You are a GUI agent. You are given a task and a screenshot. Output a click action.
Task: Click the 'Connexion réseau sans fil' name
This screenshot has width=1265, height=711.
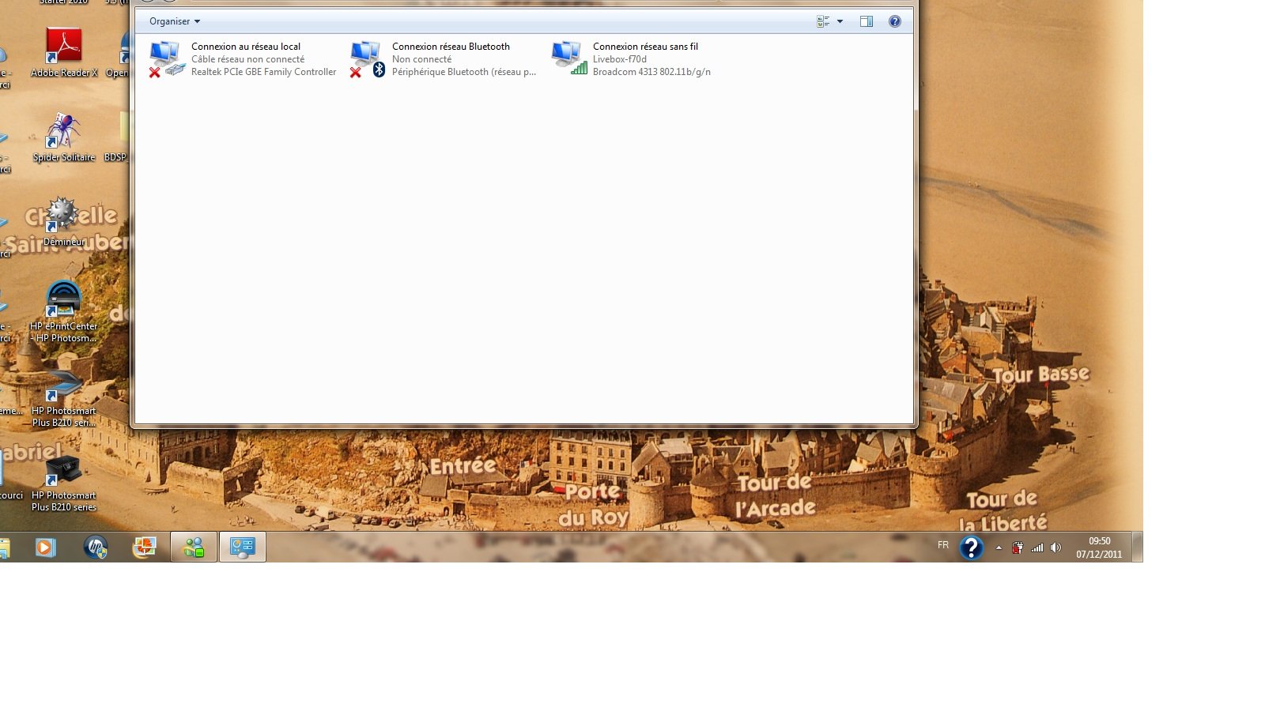645,47
